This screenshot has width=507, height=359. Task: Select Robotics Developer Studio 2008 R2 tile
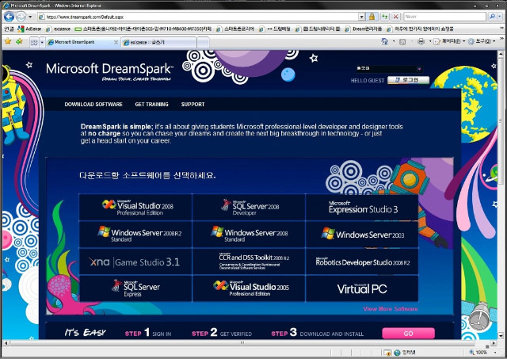362,262
